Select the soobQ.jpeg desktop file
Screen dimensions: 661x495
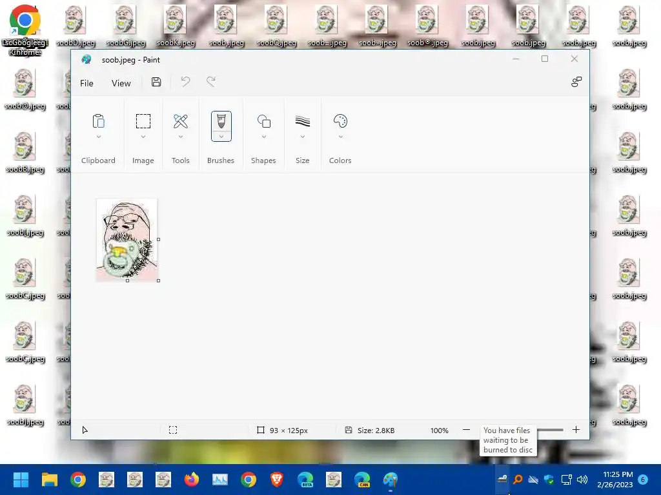(x=276, y=26)
